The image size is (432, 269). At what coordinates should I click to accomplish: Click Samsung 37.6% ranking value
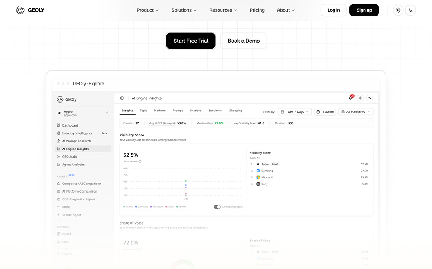(x=365, y=171)
